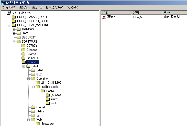The height and width of the screenshot is (126, 187).
Task: Click the IMail folder icon
Action: 28,66
